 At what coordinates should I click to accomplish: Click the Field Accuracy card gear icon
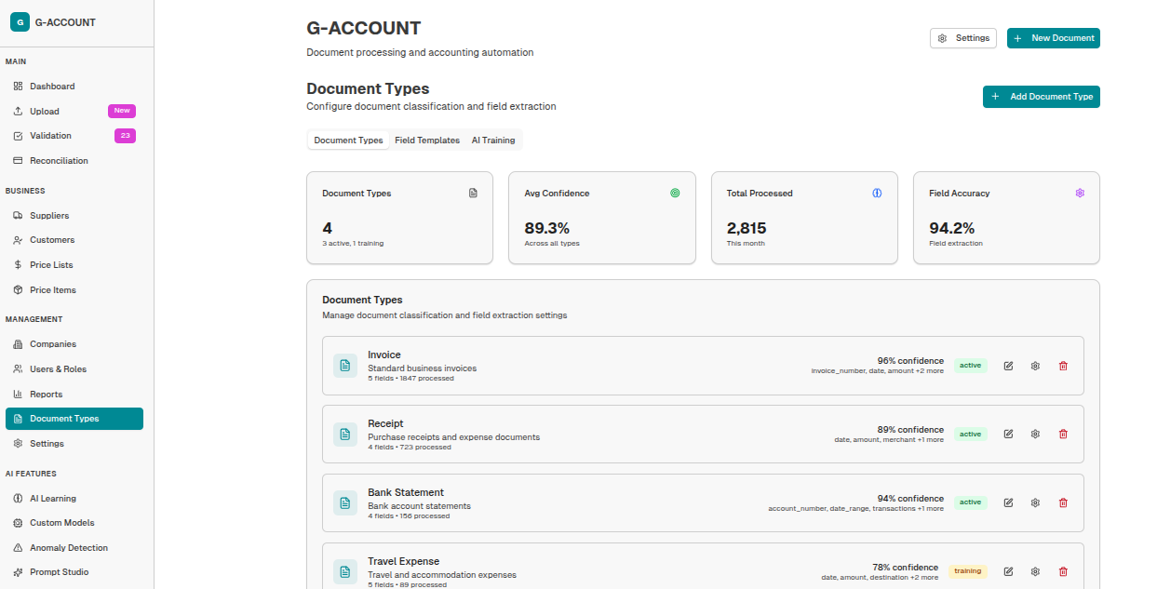click(x=1080, y=194)
